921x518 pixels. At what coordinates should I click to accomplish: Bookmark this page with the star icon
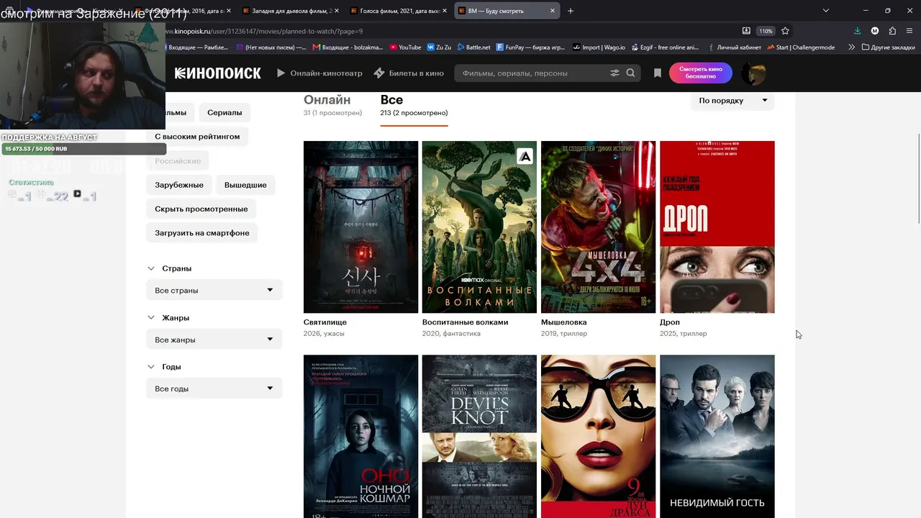pyautogui.click(x=785, y=31)
